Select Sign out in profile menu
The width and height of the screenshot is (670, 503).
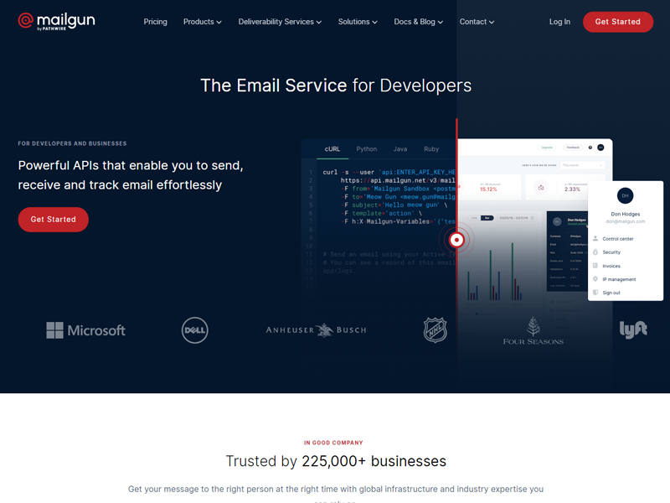click(611, 293)
